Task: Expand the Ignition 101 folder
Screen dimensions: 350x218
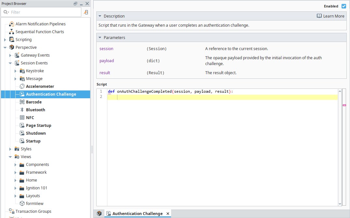Action: click(x=15, y=188)
